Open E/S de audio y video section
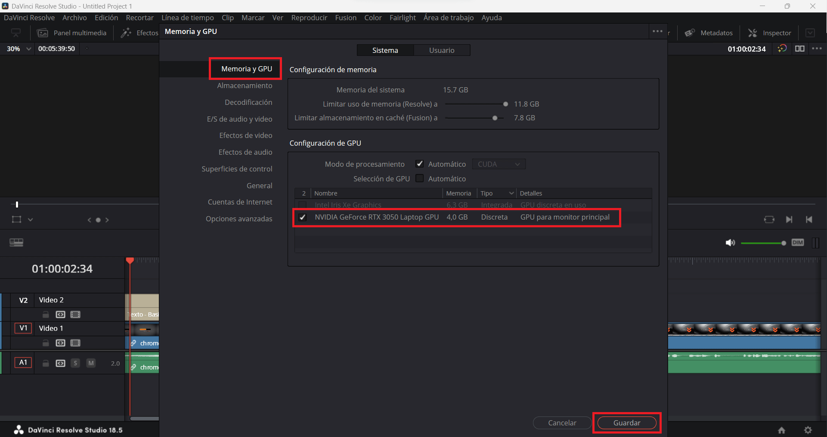Screen dimensions: 827x437 click(239, 119)
